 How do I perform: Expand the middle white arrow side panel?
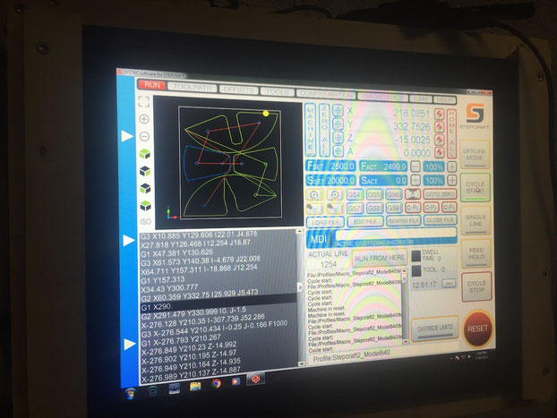point(128,241)
